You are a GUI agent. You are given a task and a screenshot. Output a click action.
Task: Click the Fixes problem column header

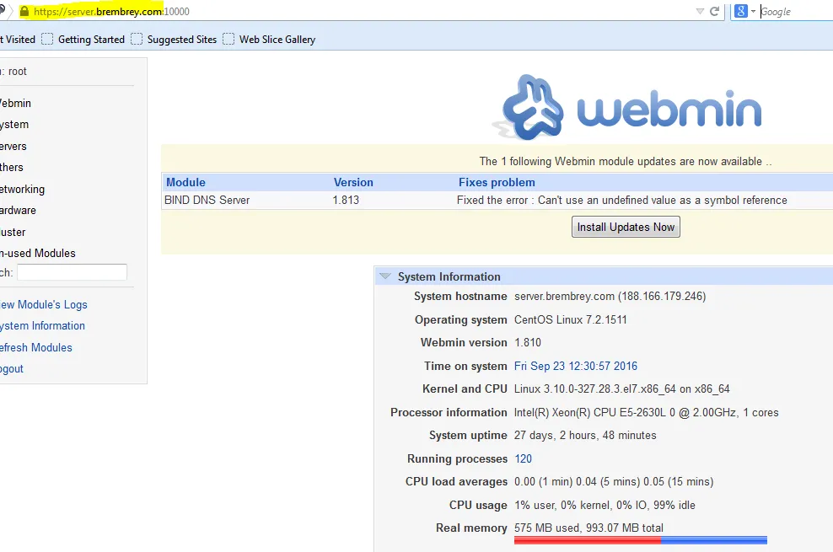click(497, 183)
